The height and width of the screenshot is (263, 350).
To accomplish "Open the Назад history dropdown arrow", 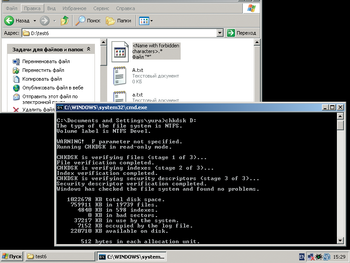I will 35,21.
